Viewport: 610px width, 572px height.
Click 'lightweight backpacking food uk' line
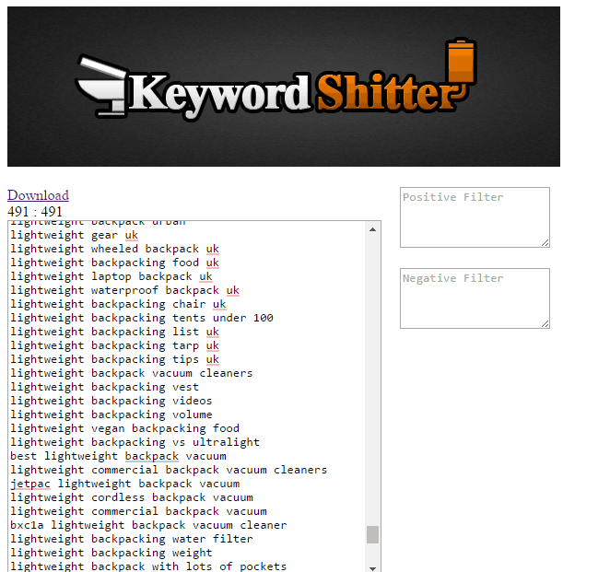click(115, 263)
